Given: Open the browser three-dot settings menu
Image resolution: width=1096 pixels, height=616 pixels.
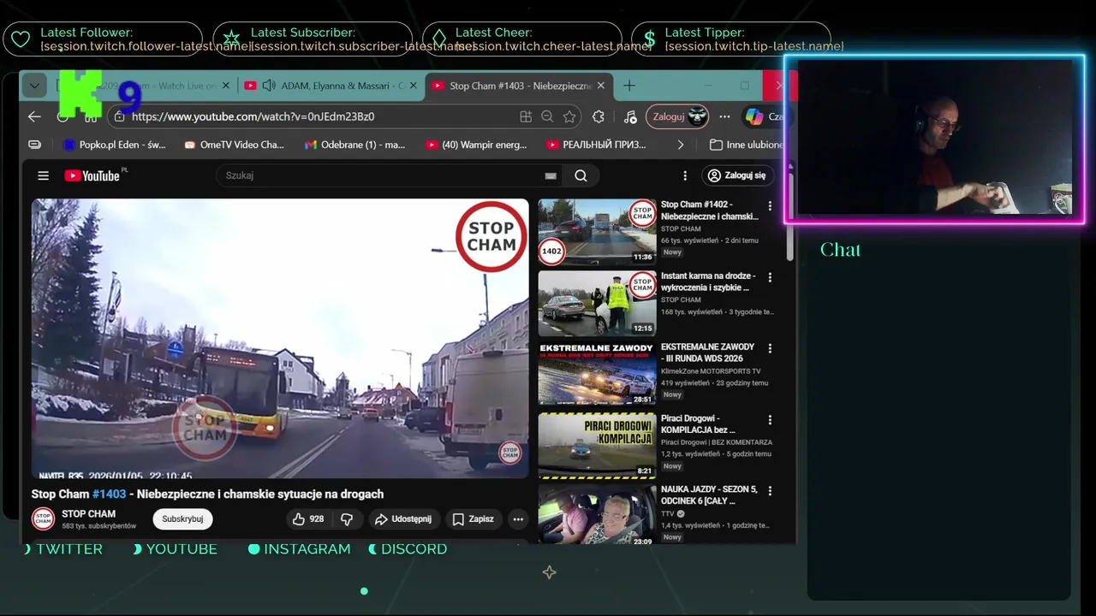Looking at the screenshot, I should pos(724,116).
